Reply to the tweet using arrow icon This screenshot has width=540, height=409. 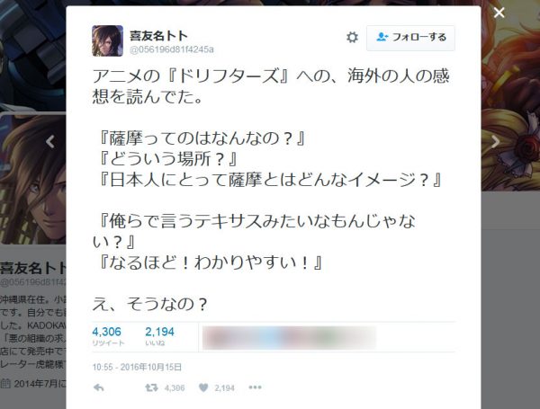98,387
